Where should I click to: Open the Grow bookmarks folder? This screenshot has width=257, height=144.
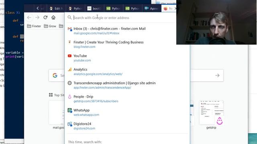[x=50, y=26]
